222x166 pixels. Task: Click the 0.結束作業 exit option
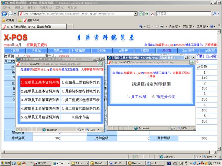click(x=81, y=117)
